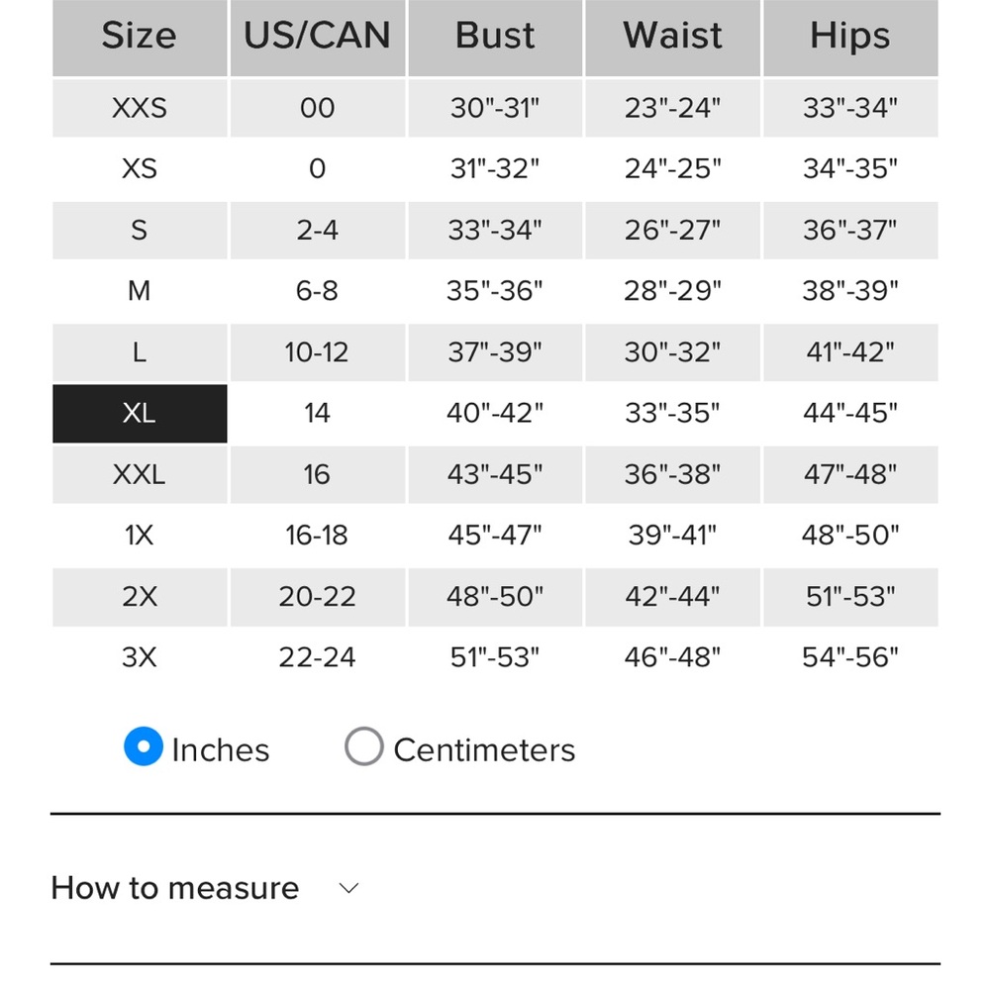The height and width of the screenshot is (990, 990).
Task: Select the 2X size row label
Action: [x=140, y=598]
